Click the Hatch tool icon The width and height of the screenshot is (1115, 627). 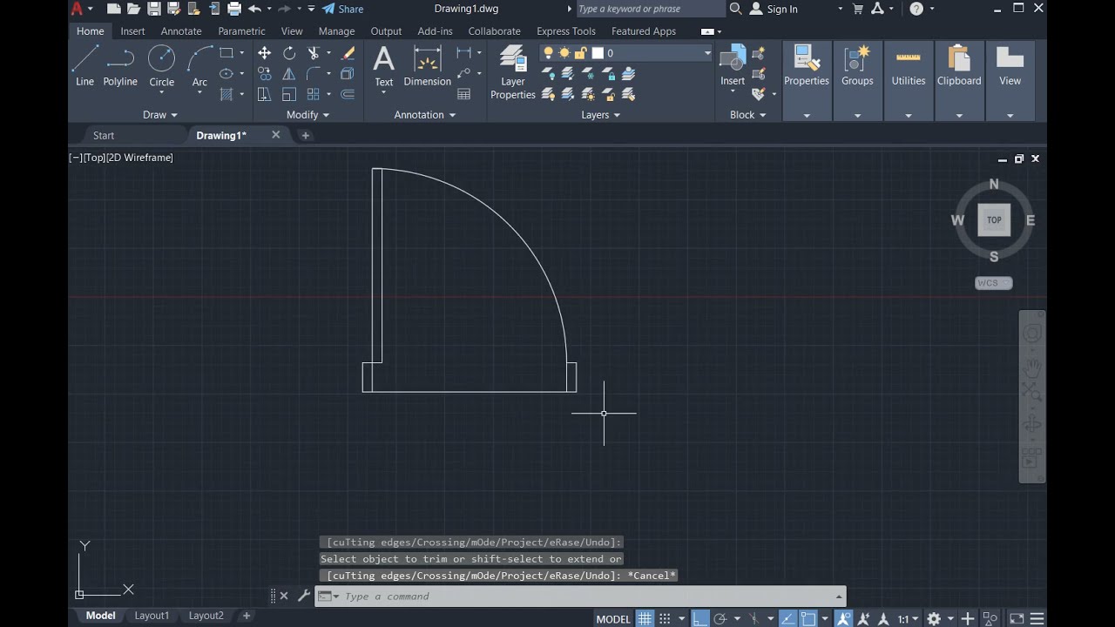(226, 94)
